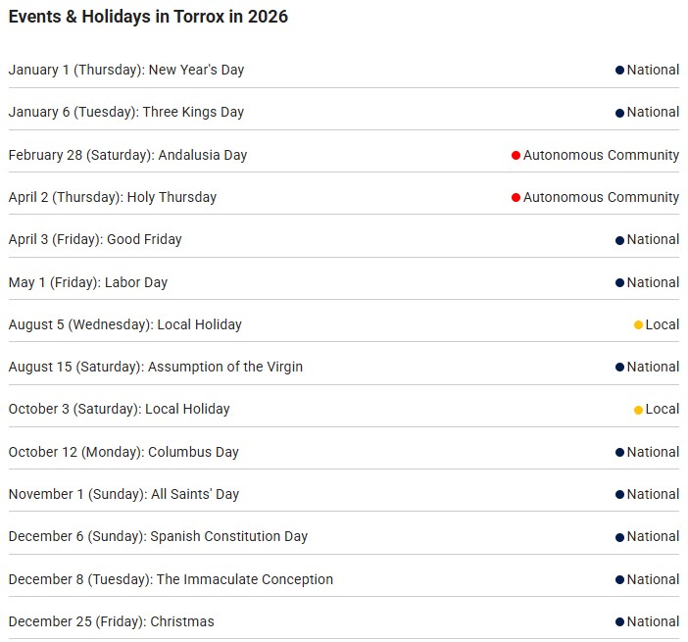
Task: Click the blue dot next to Labor Day
Action: [x=619, y=283]
